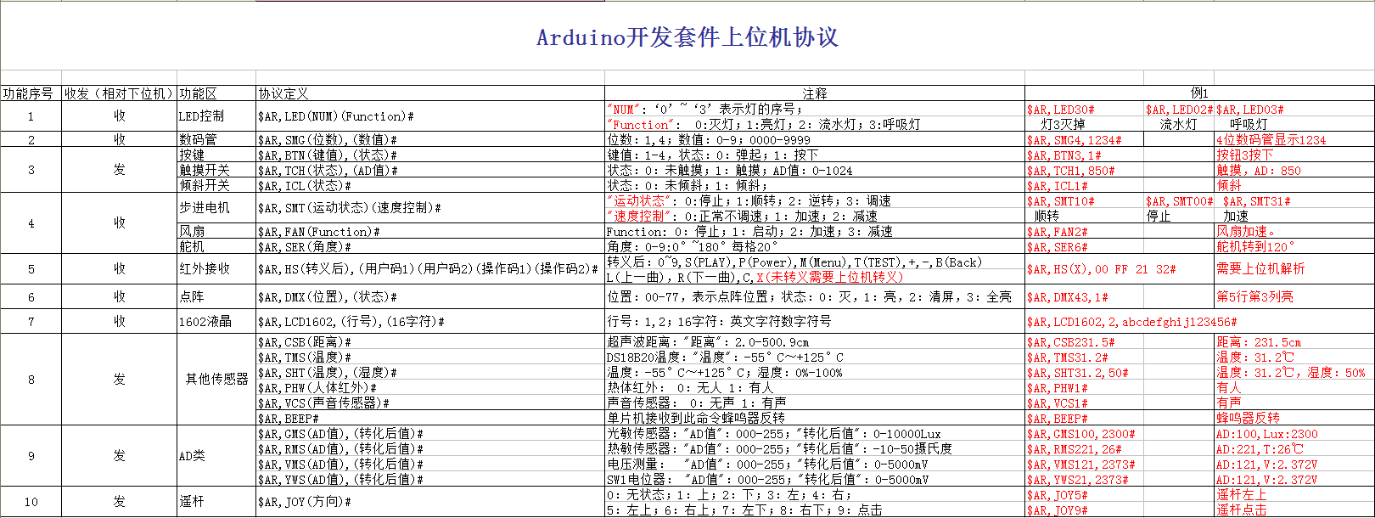Select cell $AR,YWS(AD值),(转化后值)#
The width and height of the screenshot is (1375, 518).
[x=430, y=479]
